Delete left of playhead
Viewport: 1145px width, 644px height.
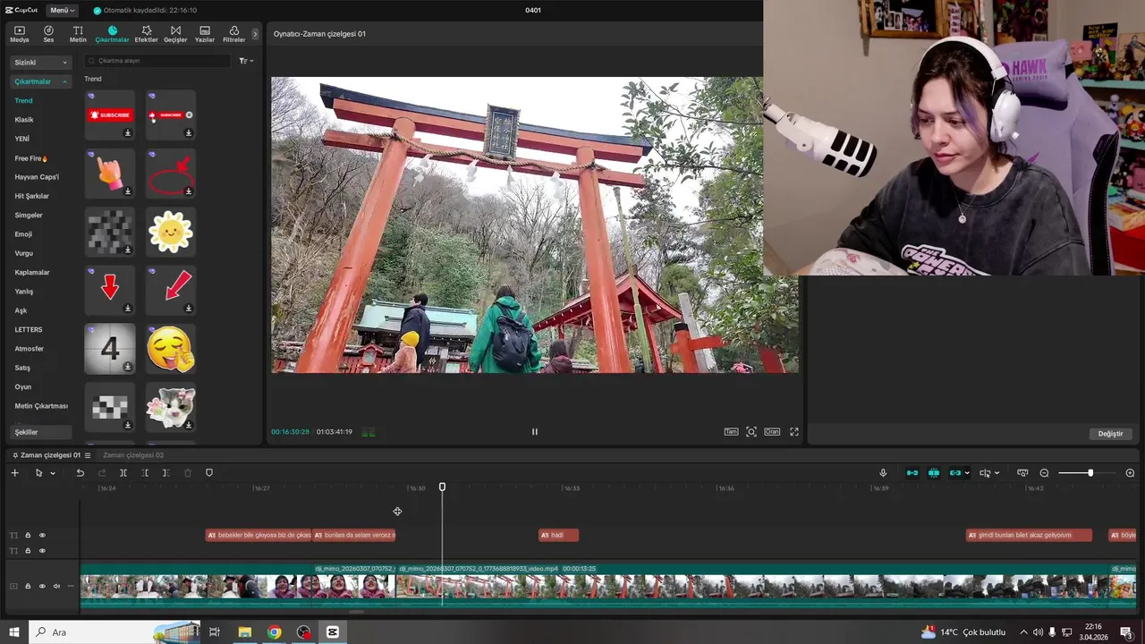pyautogui.click(x=145, y=473)
